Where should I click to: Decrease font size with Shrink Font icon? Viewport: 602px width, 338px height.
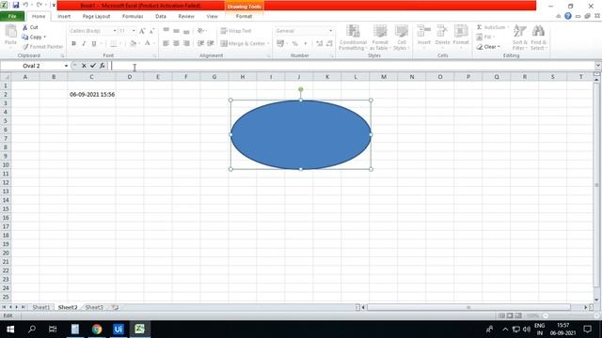[151, 31]
